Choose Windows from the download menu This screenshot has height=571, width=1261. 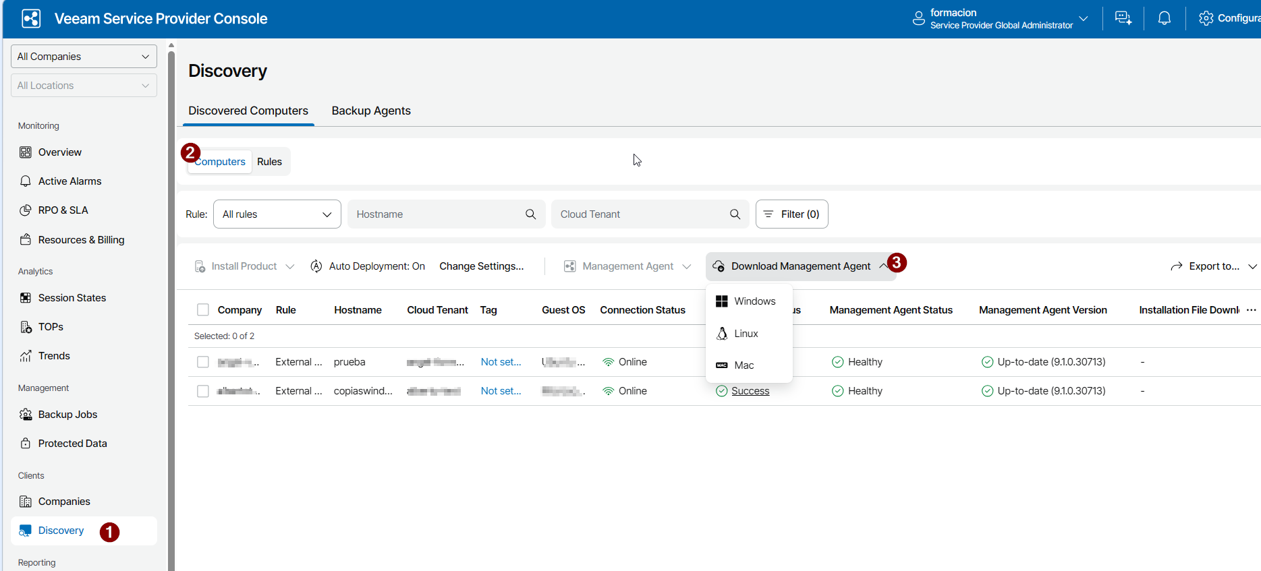(749, 301)
